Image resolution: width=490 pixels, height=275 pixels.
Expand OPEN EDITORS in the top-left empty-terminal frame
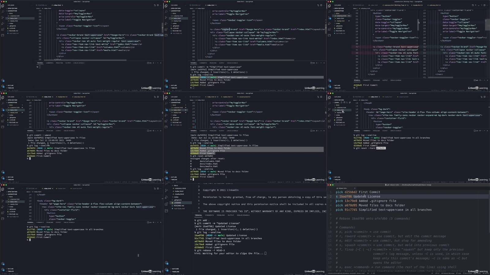click(x=12, y=8)
